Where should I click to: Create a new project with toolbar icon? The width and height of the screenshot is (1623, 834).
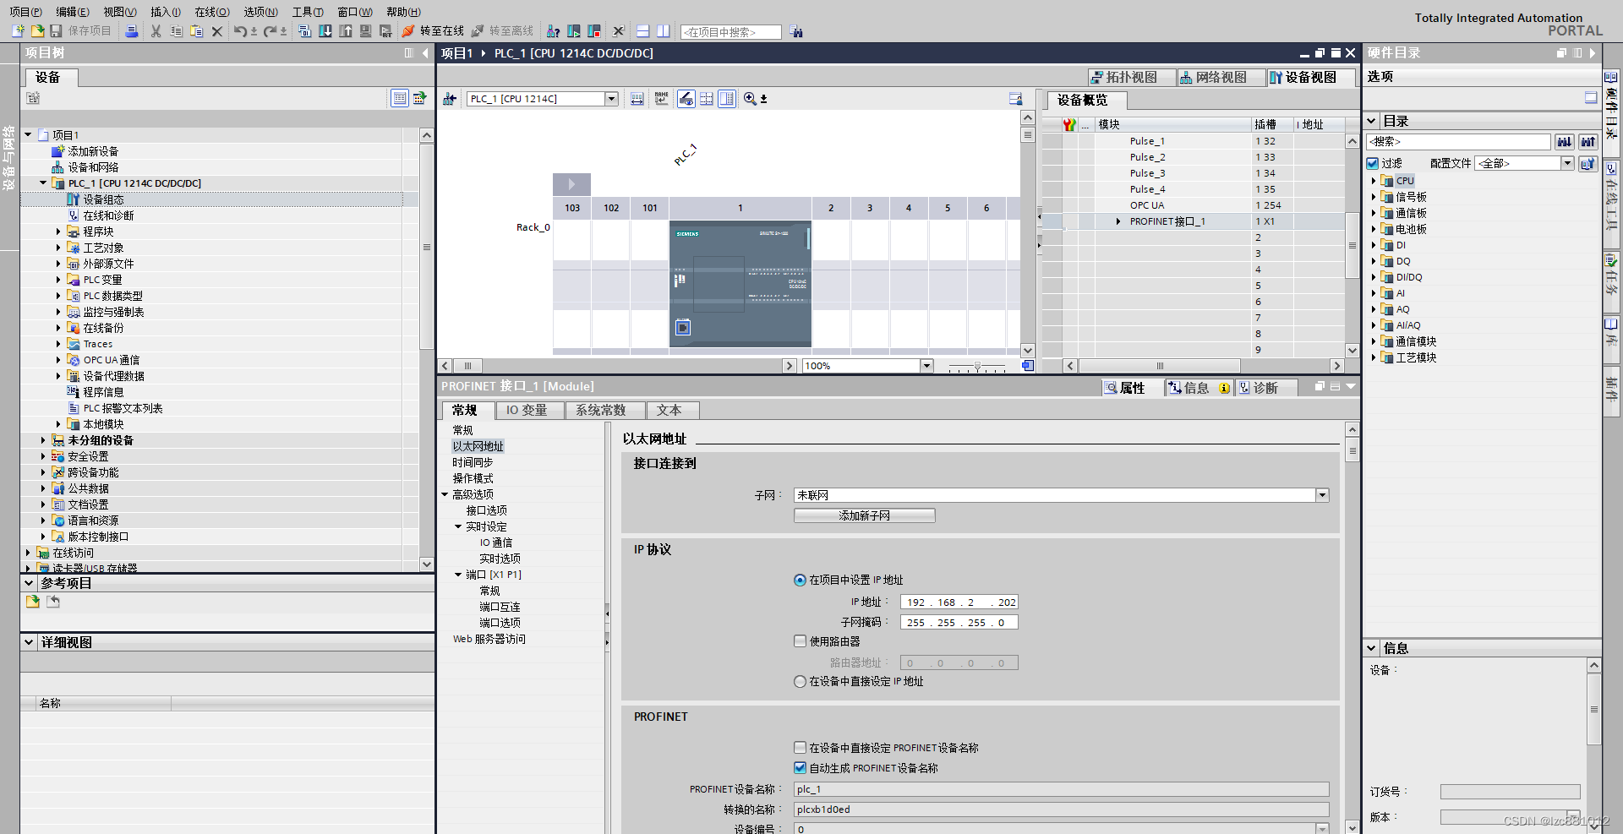tap(18, 31)
